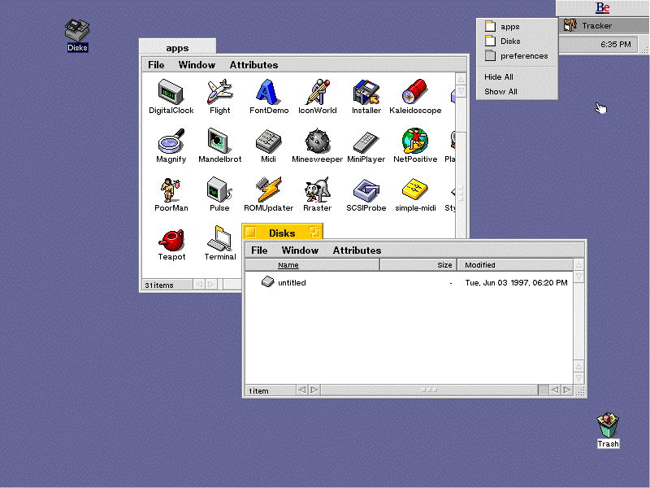Click Disks bottom vertical scroll down arrow

click(x=578, y=378)
